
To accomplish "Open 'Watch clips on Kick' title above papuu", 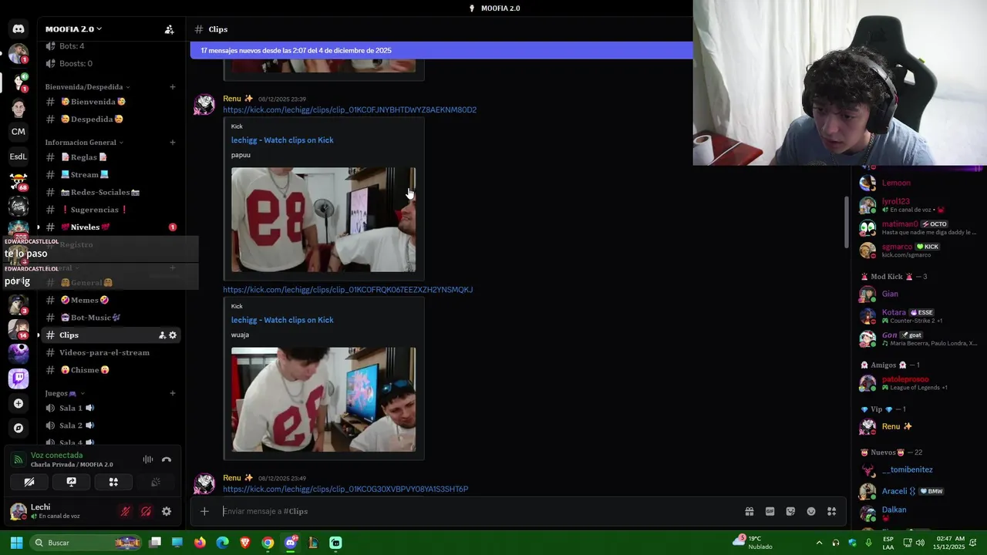I will (x=282, y=140).
